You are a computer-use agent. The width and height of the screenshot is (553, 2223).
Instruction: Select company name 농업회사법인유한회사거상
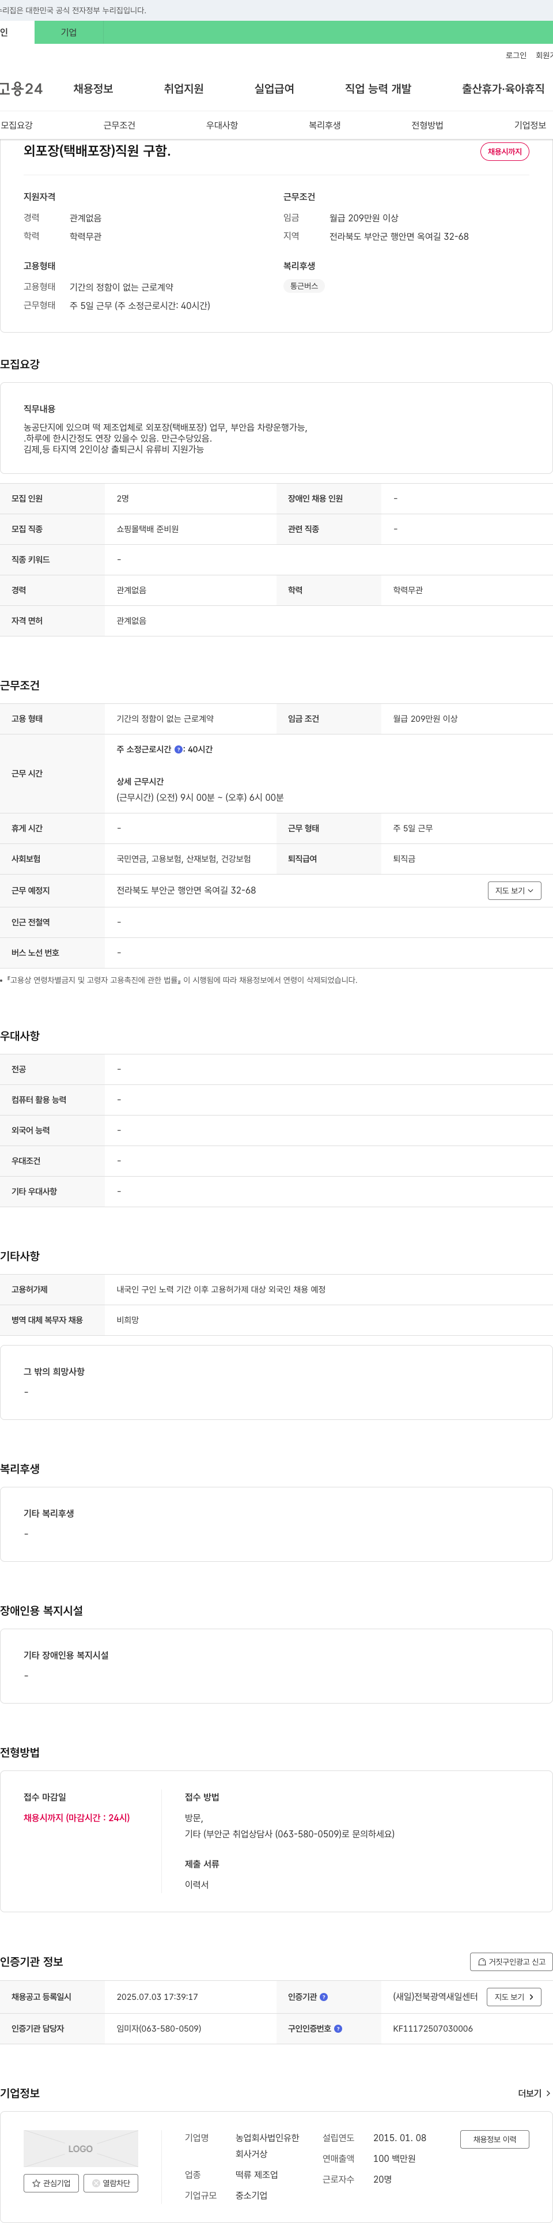pyautogui.click(x=267, y=2146)
